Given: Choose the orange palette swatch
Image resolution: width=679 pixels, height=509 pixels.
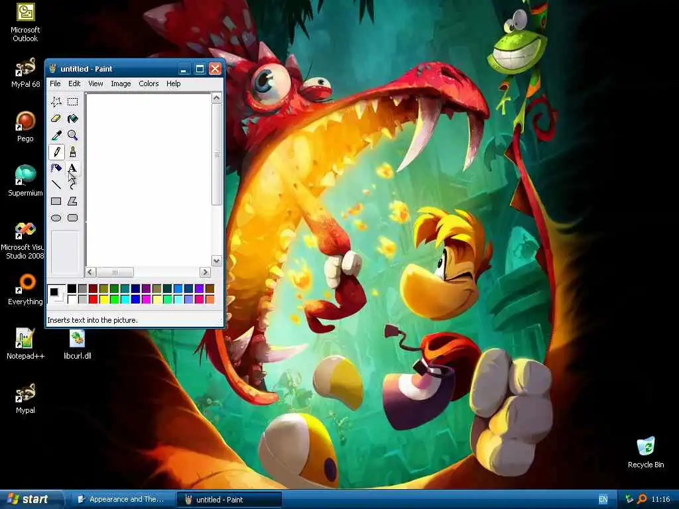Looking at the screenshot, I should 210,299.
